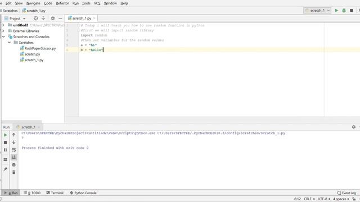Start debugging with the bug icon
Image resolution: width=360 pixels, height=202 pixels.
(x=344, y=11)
